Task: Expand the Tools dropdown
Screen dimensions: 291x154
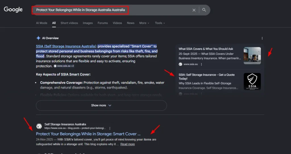Action: pyautogui.click(x=160, y=23)
